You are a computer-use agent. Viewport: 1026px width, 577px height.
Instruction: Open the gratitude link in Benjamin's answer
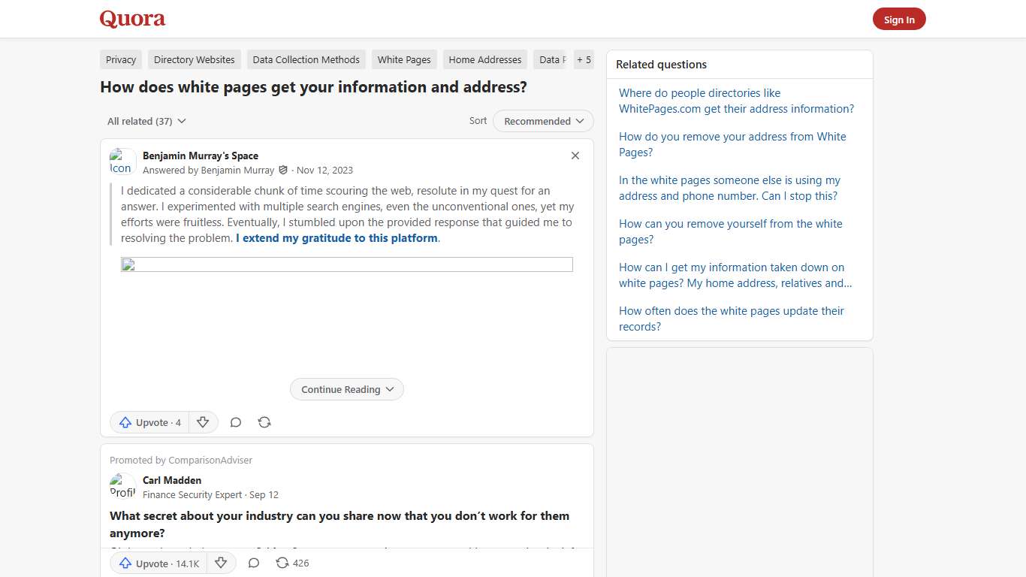tap(336, 237)
